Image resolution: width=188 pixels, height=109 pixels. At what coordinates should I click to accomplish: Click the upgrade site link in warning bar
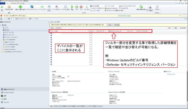pos(124,16)
